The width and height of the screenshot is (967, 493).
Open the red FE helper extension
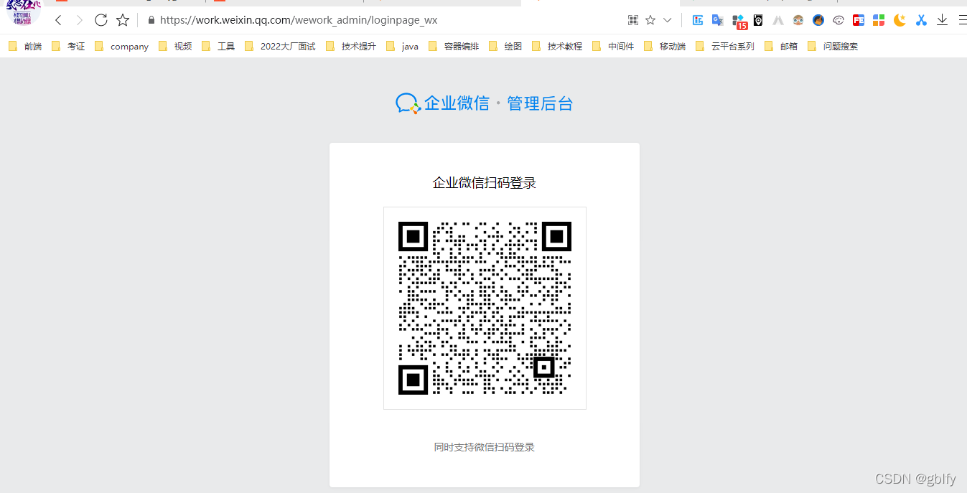click(x=859, y=20)
